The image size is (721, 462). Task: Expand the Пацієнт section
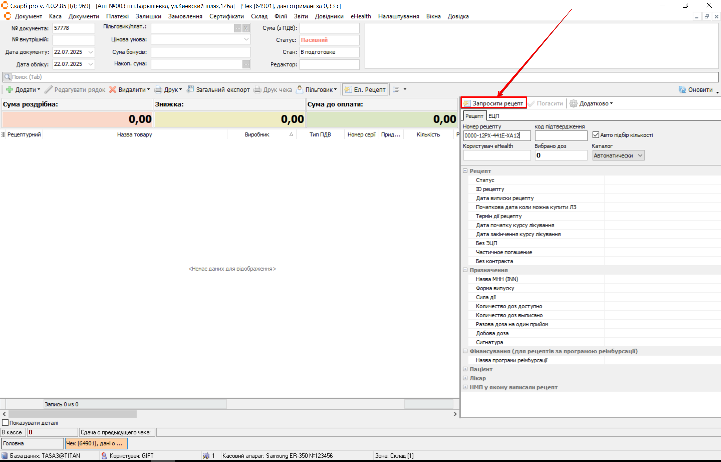click(465, 369)
